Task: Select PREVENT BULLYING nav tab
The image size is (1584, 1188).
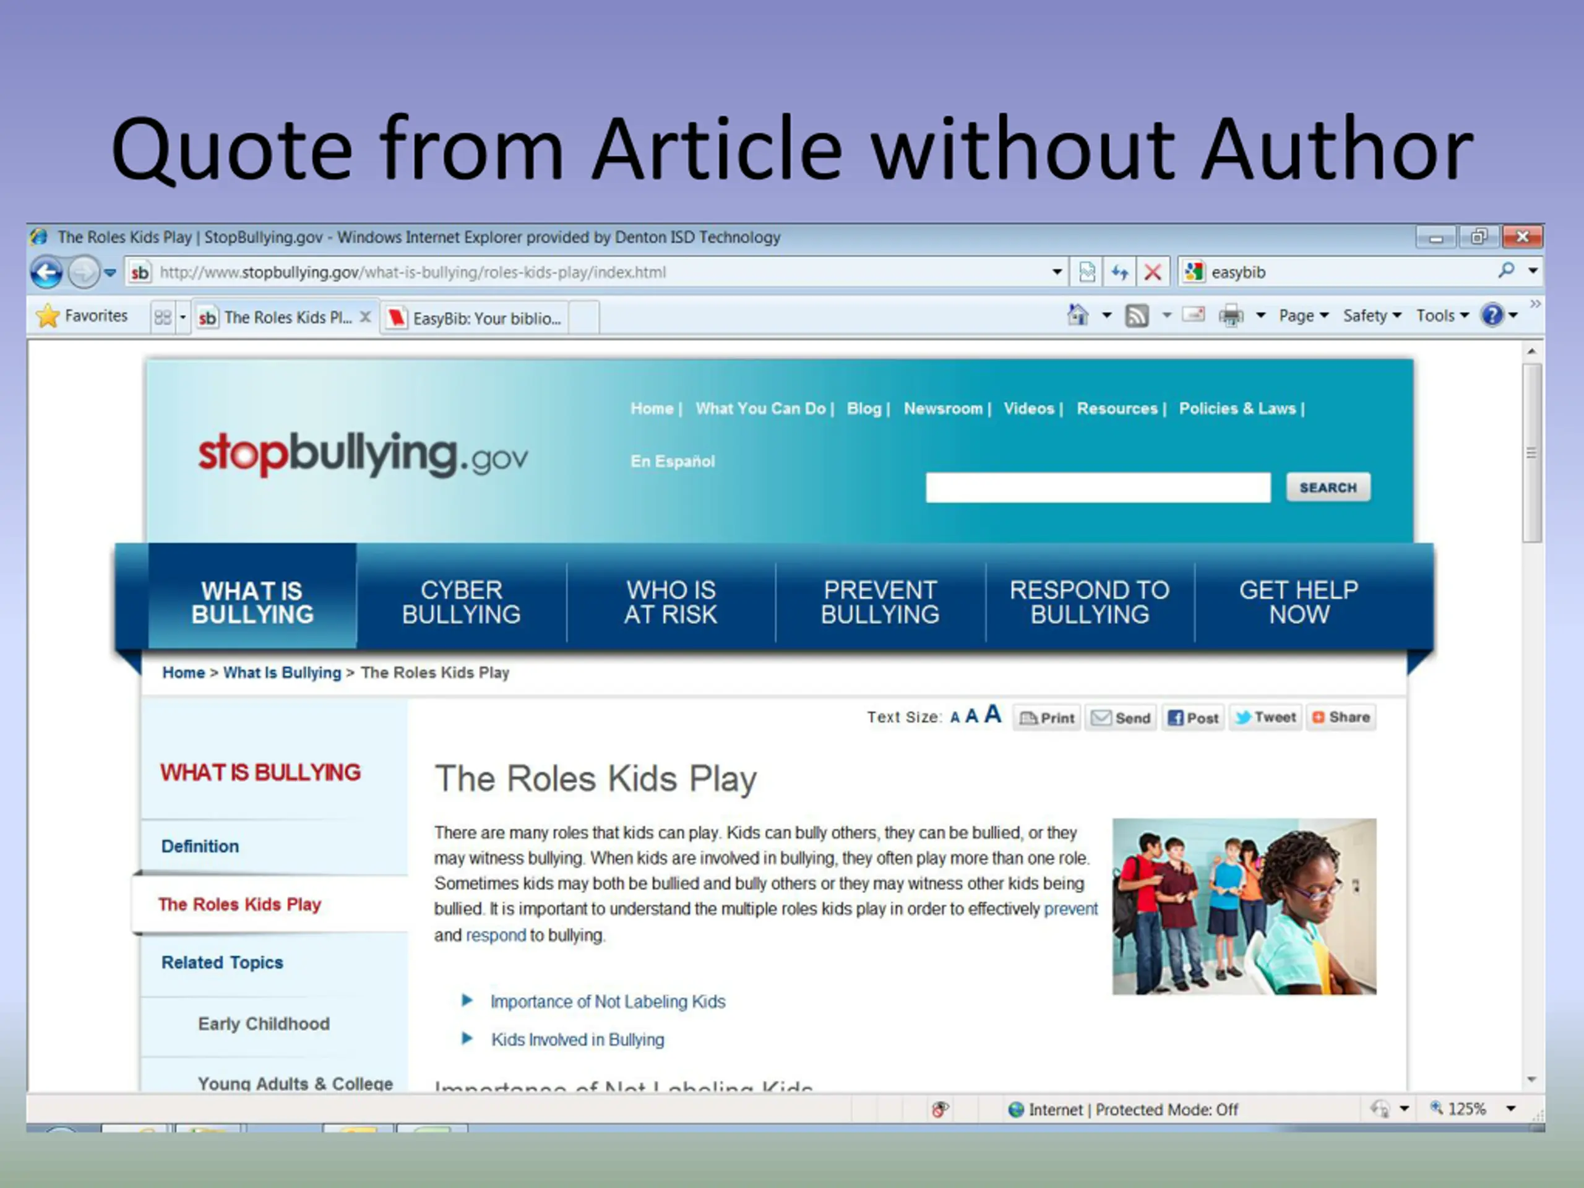Action: 879,601
